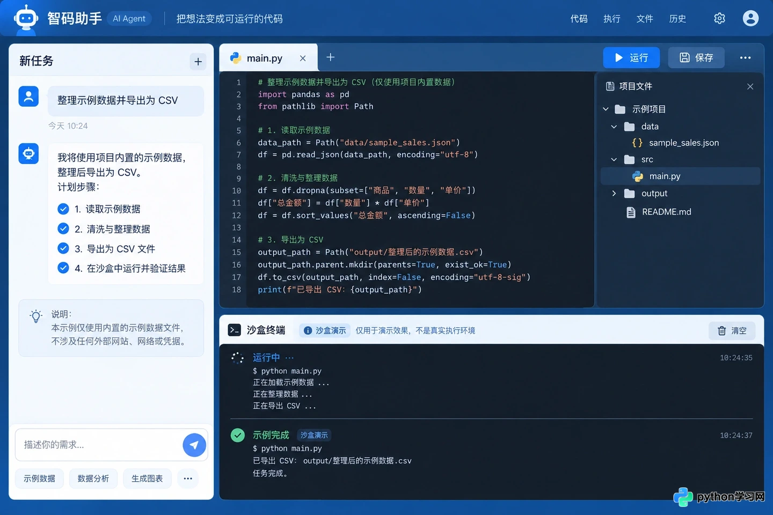Click the info icon in 沙盒演示 badge
This screenshot has width=773, height=515.
[x=308, y=330]
